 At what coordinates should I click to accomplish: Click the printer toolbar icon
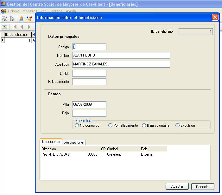click(12, 19)
